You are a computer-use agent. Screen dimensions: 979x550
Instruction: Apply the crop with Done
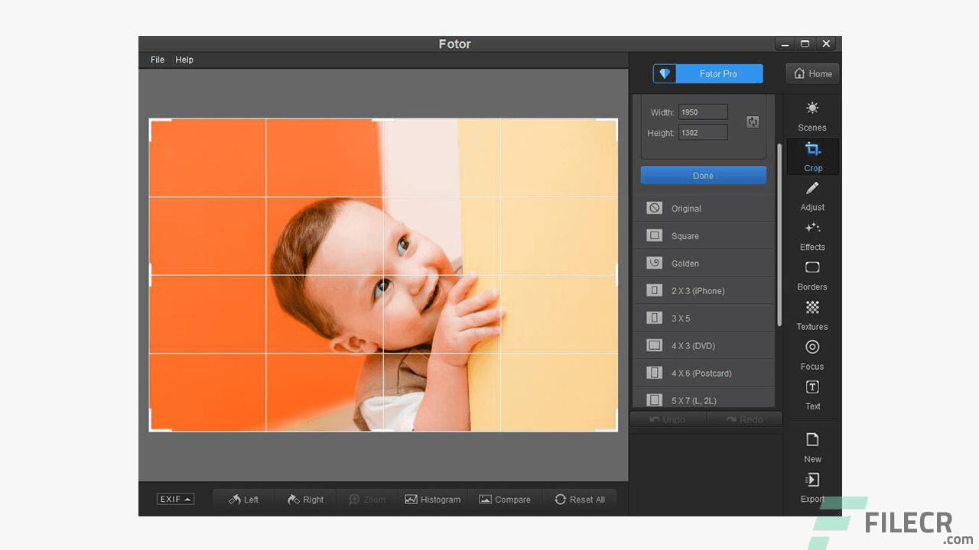pos(703,175)
